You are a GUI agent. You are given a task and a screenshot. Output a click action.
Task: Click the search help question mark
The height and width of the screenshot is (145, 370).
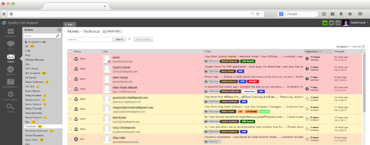pyautogui.click(x=129, y=39)
